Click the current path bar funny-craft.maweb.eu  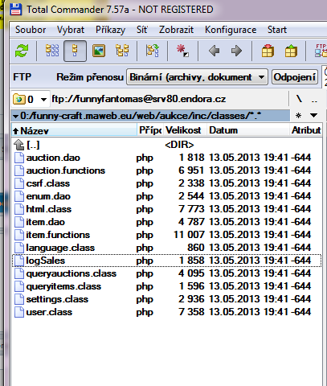click(150, 116)
